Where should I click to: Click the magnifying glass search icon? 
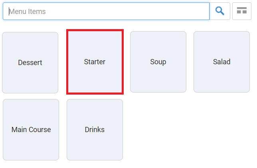point(219,11)
